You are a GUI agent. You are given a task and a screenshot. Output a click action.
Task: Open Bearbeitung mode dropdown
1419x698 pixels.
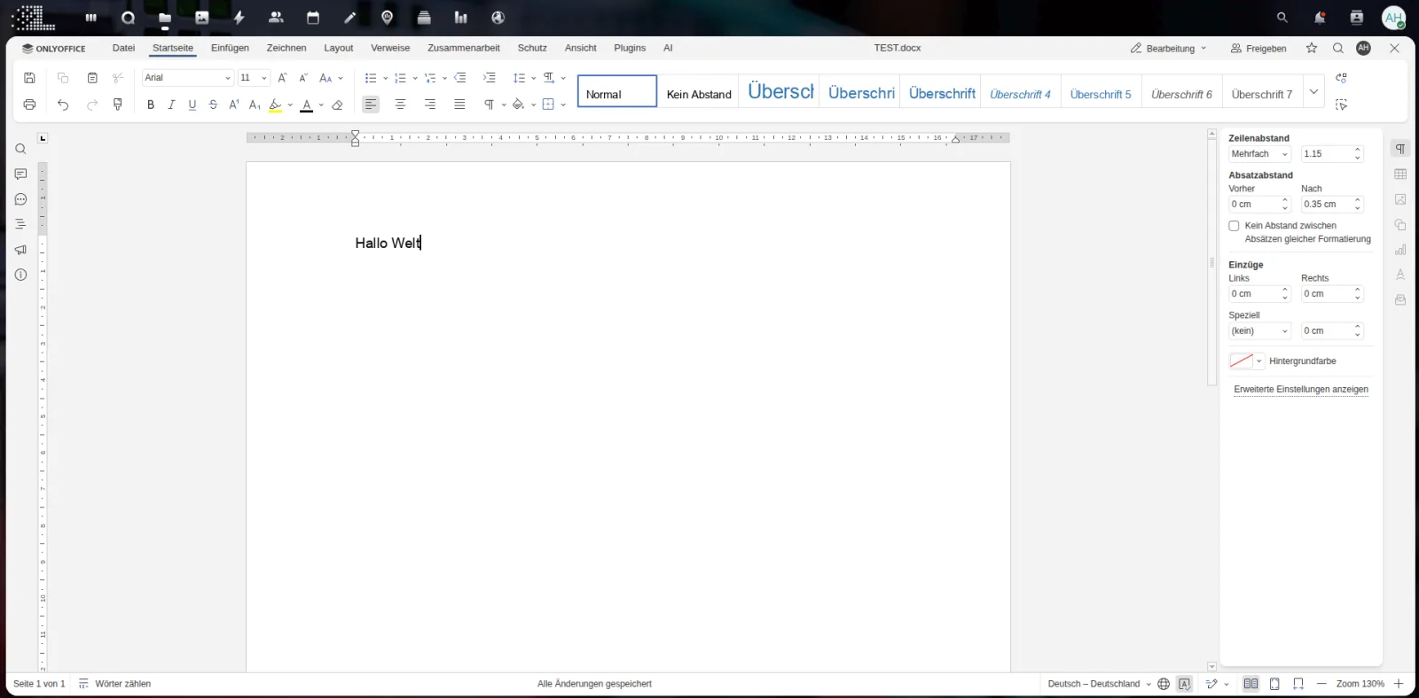(x=1169, y=49)
